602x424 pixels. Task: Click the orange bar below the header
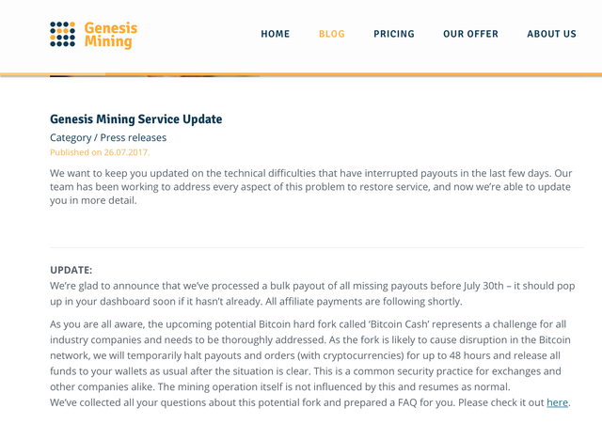pos(301,74)
